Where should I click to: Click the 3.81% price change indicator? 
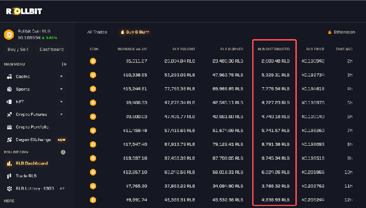[49, 38]
